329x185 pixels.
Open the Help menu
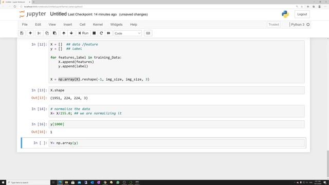134,25
